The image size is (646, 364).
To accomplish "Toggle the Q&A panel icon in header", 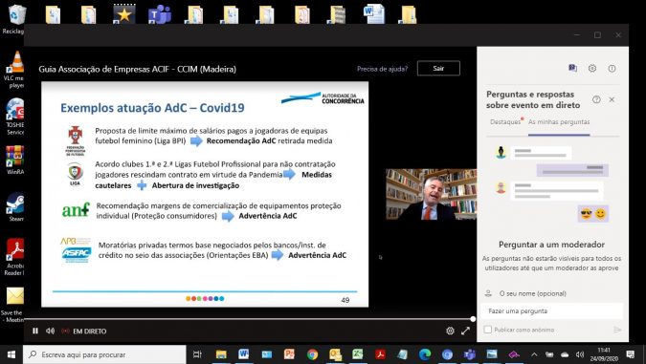I will tap(572, 68).
